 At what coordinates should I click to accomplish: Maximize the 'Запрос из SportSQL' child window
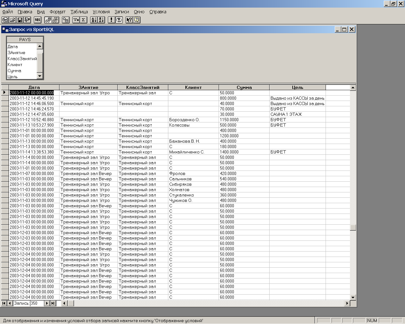344,29
